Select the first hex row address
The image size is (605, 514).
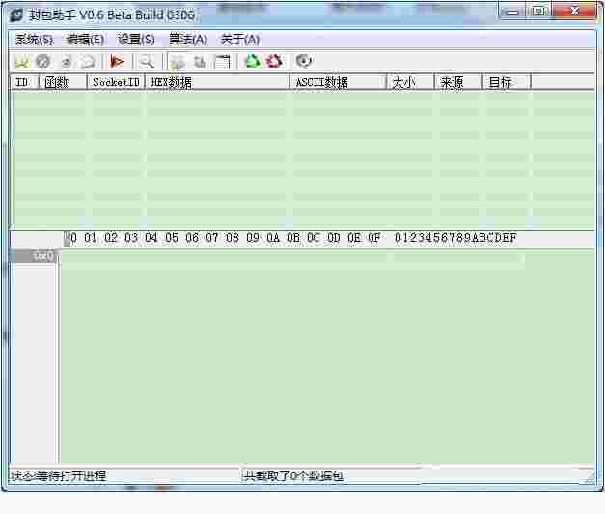35,257
